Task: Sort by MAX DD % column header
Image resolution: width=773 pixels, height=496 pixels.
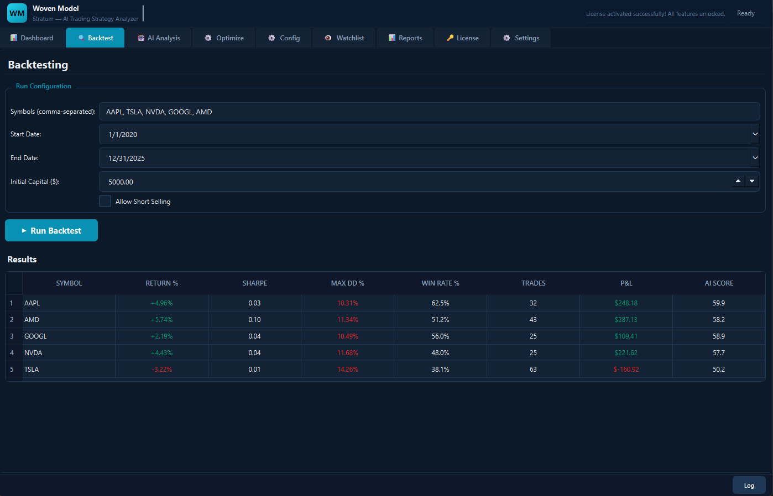Action: [x=348, y=283]
